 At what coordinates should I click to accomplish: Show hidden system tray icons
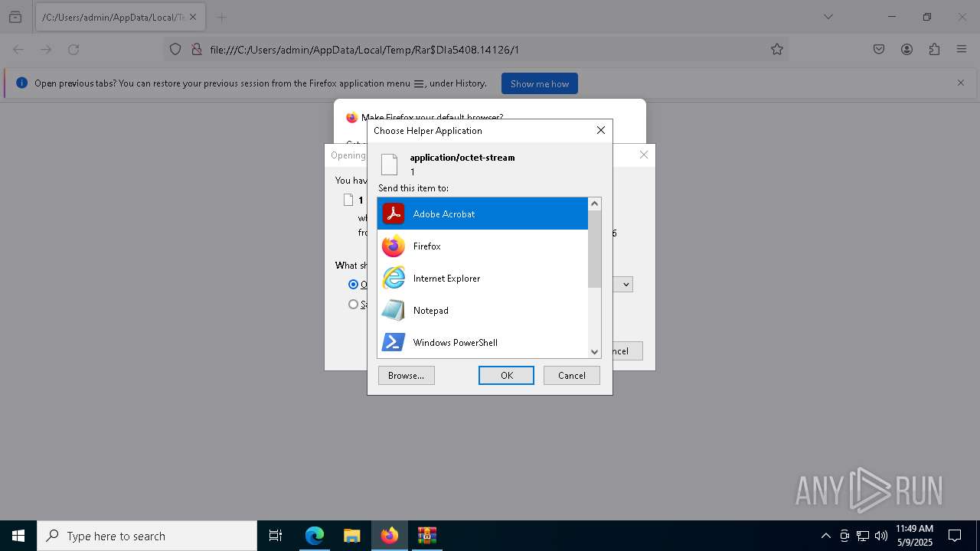(825, 536)
